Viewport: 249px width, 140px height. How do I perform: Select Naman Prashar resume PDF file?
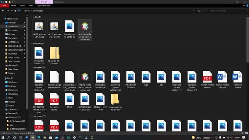point(207,77)
